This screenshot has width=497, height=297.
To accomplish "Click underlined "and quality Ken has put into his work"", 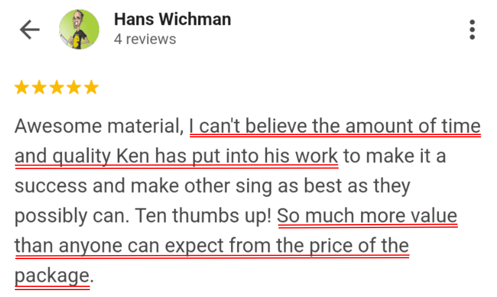I will (176, 156).
